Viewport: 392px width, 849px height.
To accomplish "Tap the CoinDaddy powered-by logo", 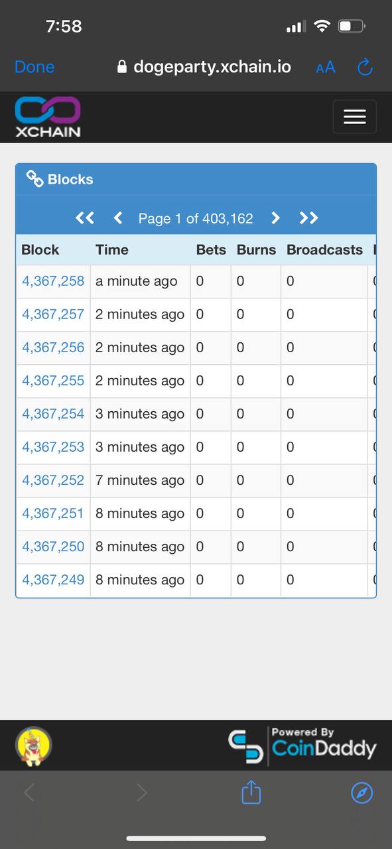I will (x=302, y=745).
